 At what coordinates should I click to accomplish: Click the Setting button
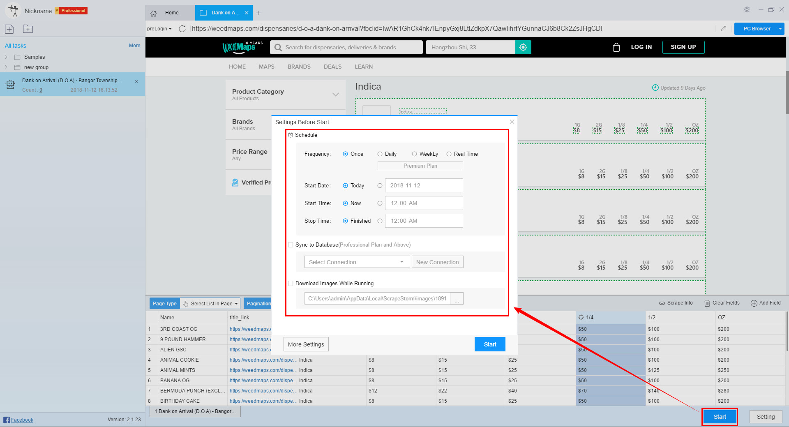click(766, 417)
